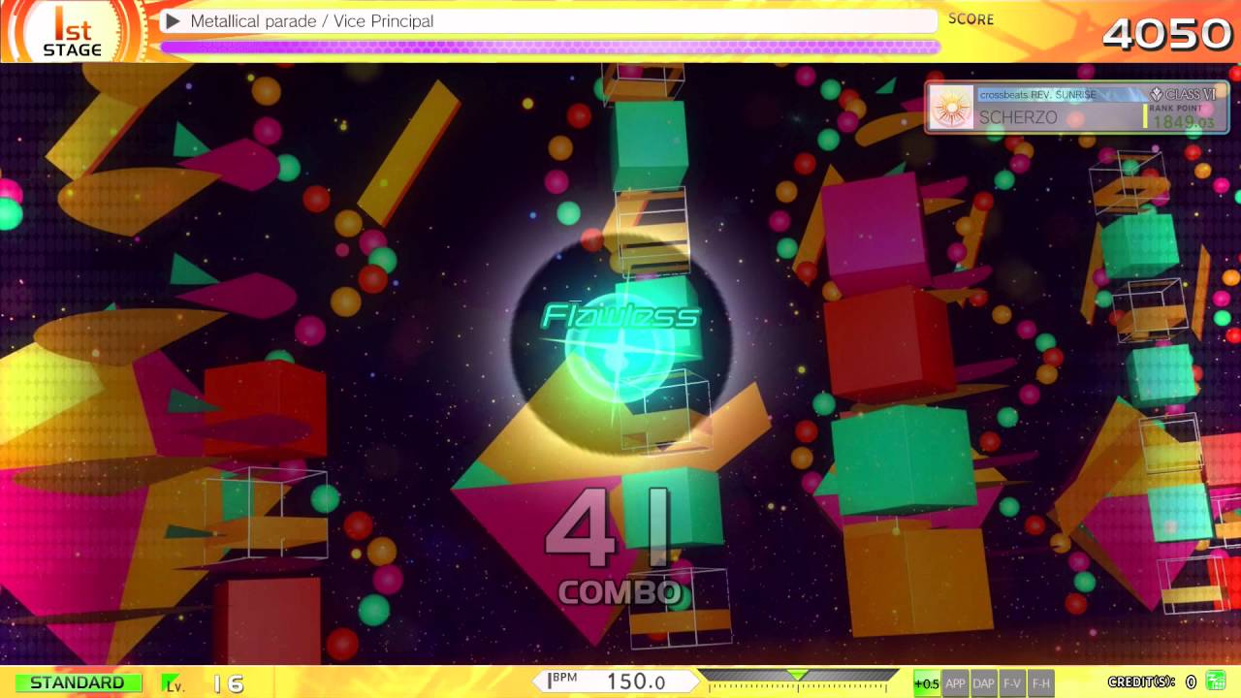The height and width of the screenshot is (698, 1241).
Task: Click the play triangle beside the song title
Action: [173, 20]
